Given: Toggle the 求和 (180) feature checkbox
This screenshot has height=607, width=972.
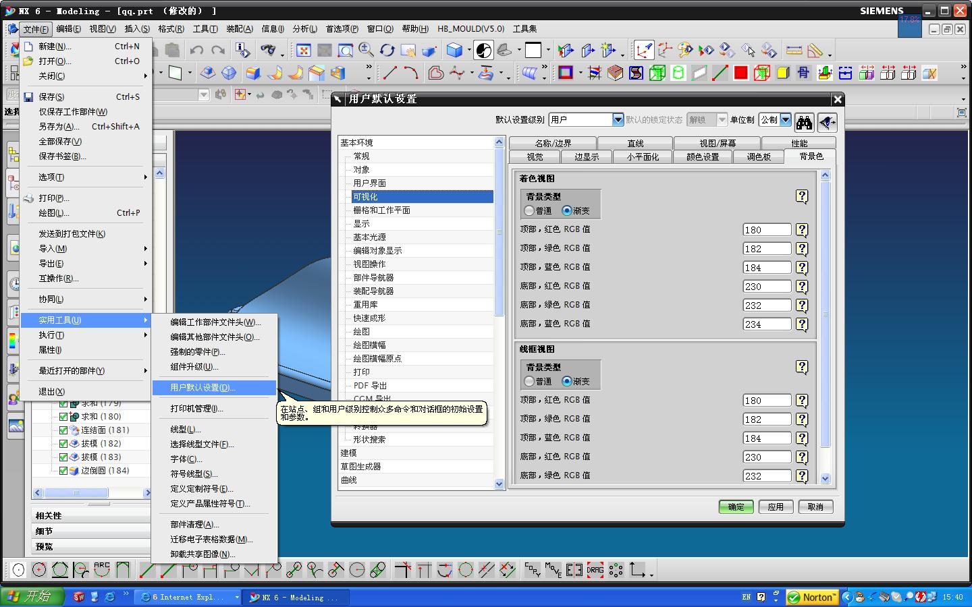Looking at the screenshot, I should pos(63,417).
